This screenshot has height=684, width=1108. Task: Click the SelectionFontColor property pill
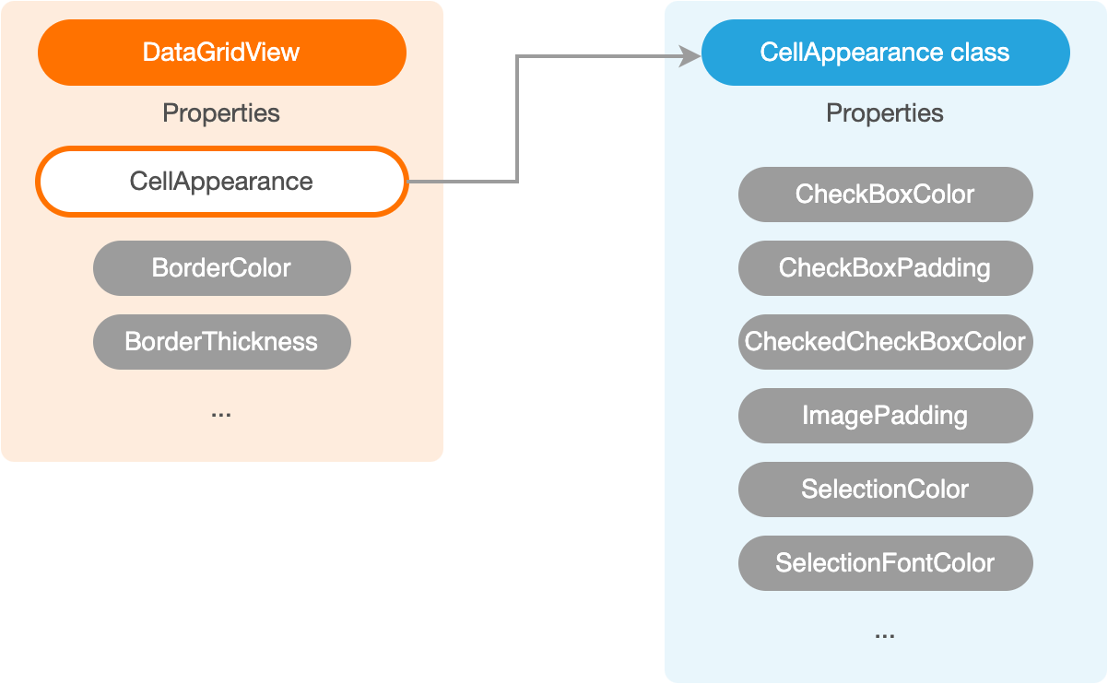point(885,563)
